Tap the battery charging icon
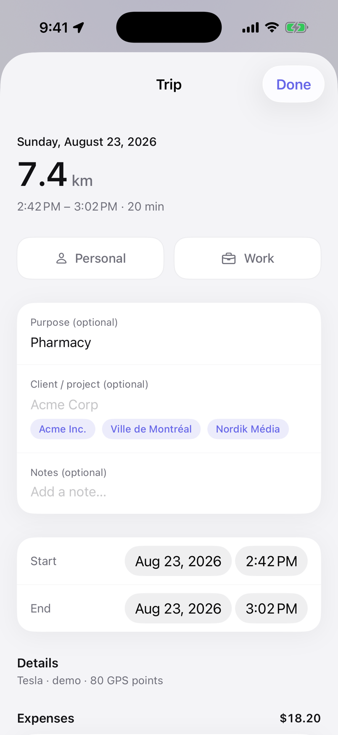 pos(297,28)
